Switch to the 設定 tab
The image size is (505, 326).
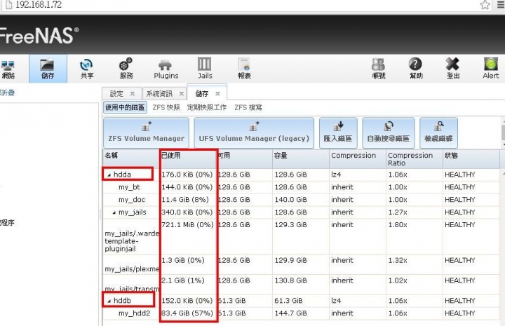[x=116, y=94]
